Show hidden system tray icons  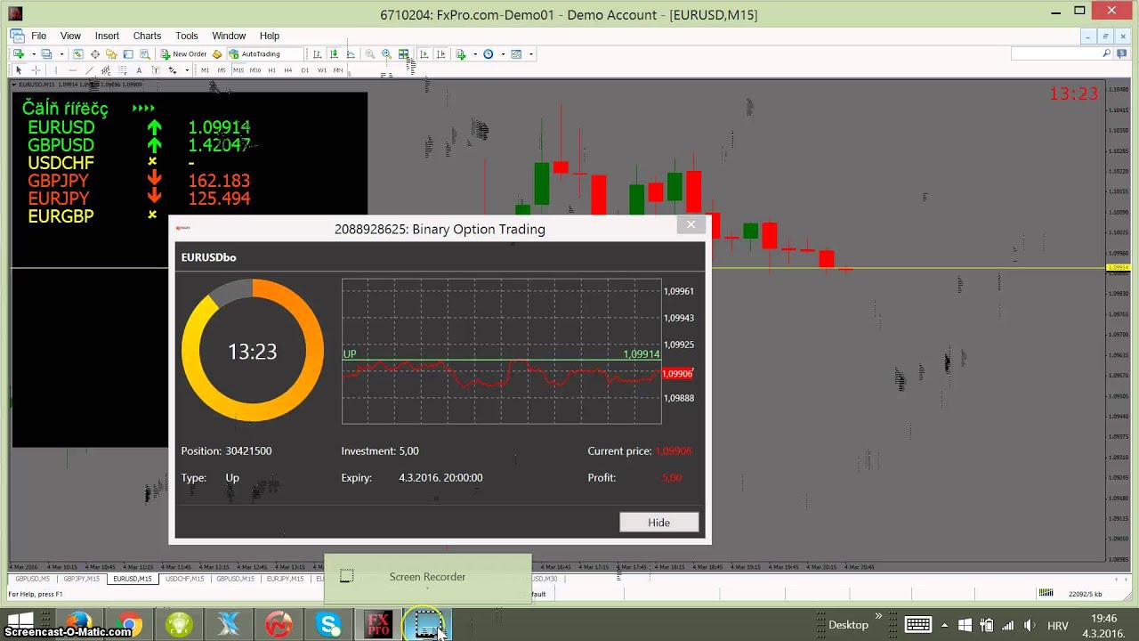943,625
